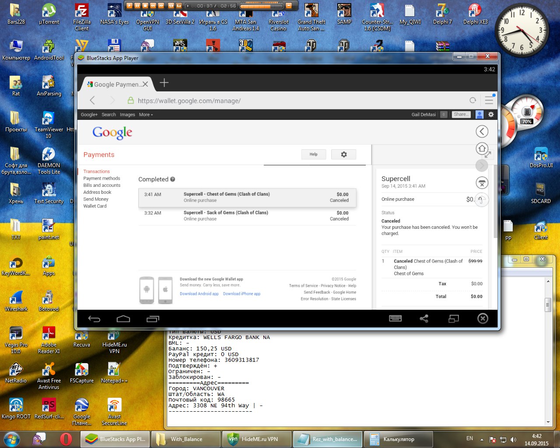560x448 pixels.
Task: Open Bills and accounts in sidebar
Action: [101, 185]
